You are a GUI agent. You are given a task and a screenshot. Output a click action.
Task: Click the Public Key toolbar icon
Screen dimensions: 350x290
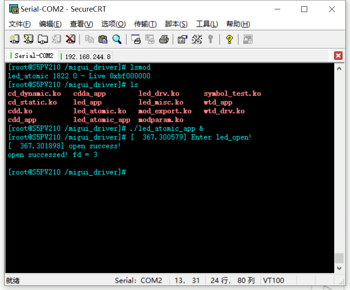click(210, 39)
